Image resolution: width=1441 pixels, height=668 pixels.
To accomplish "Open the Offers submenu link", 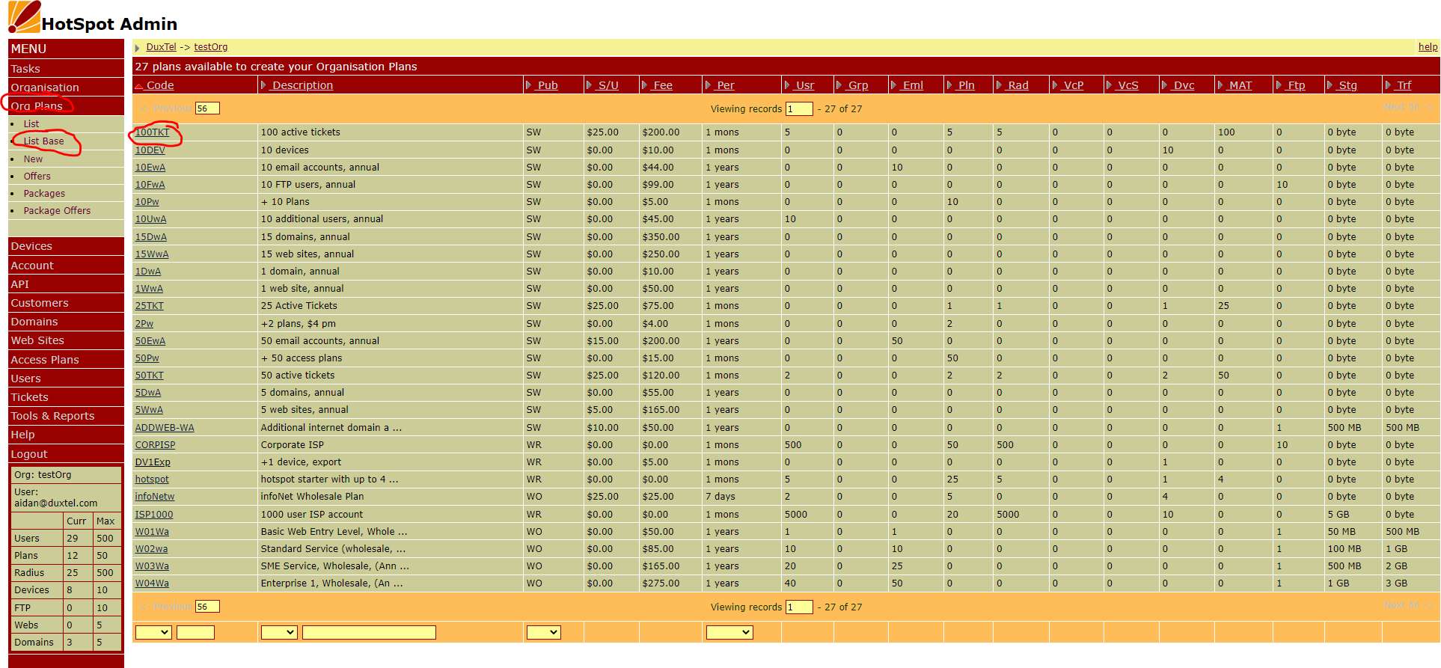I will tap(37, 177).
